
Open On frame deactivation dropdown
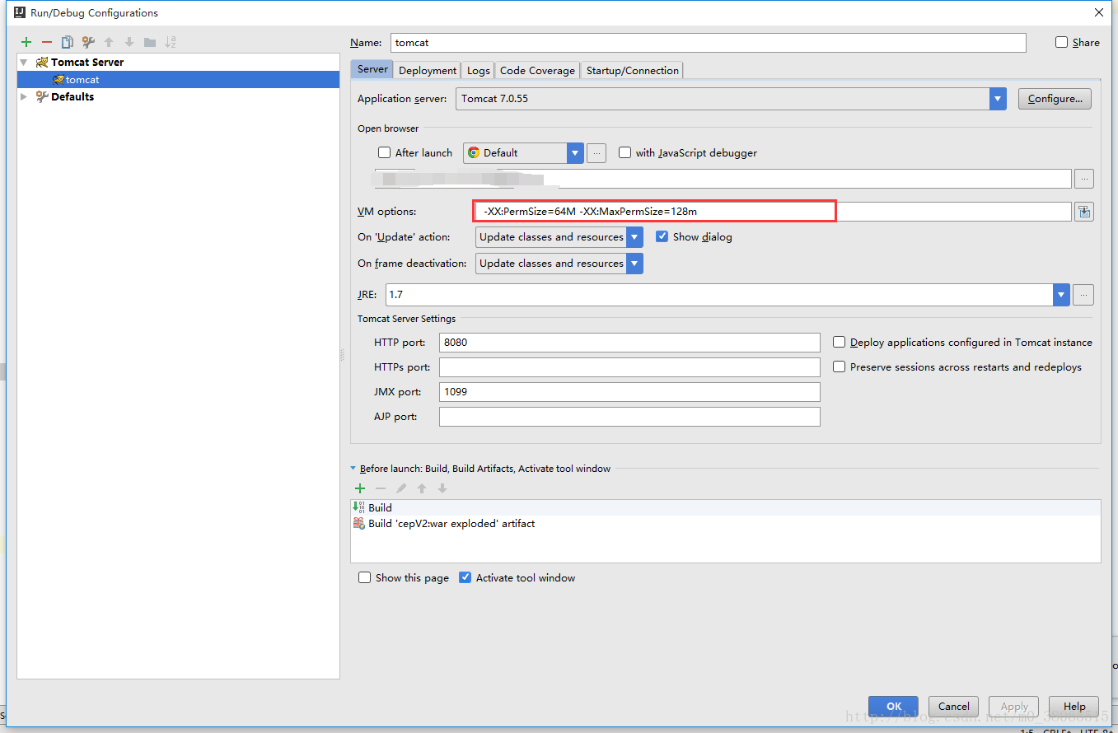coord(634,264)
